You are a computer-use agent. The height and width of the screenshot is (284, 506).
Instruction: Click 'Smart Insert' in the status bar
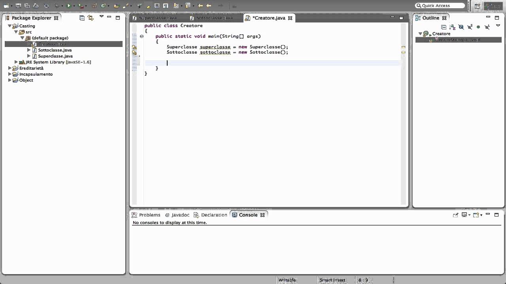pos(332,280)
